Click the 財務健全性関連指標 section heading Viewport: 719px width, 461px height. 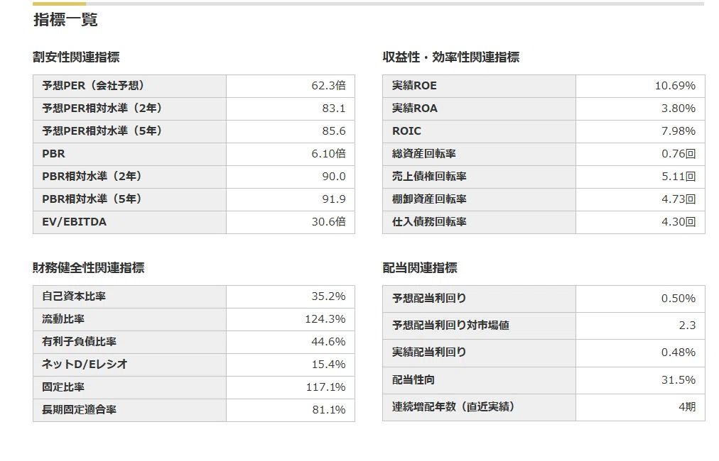pos(89,268)
